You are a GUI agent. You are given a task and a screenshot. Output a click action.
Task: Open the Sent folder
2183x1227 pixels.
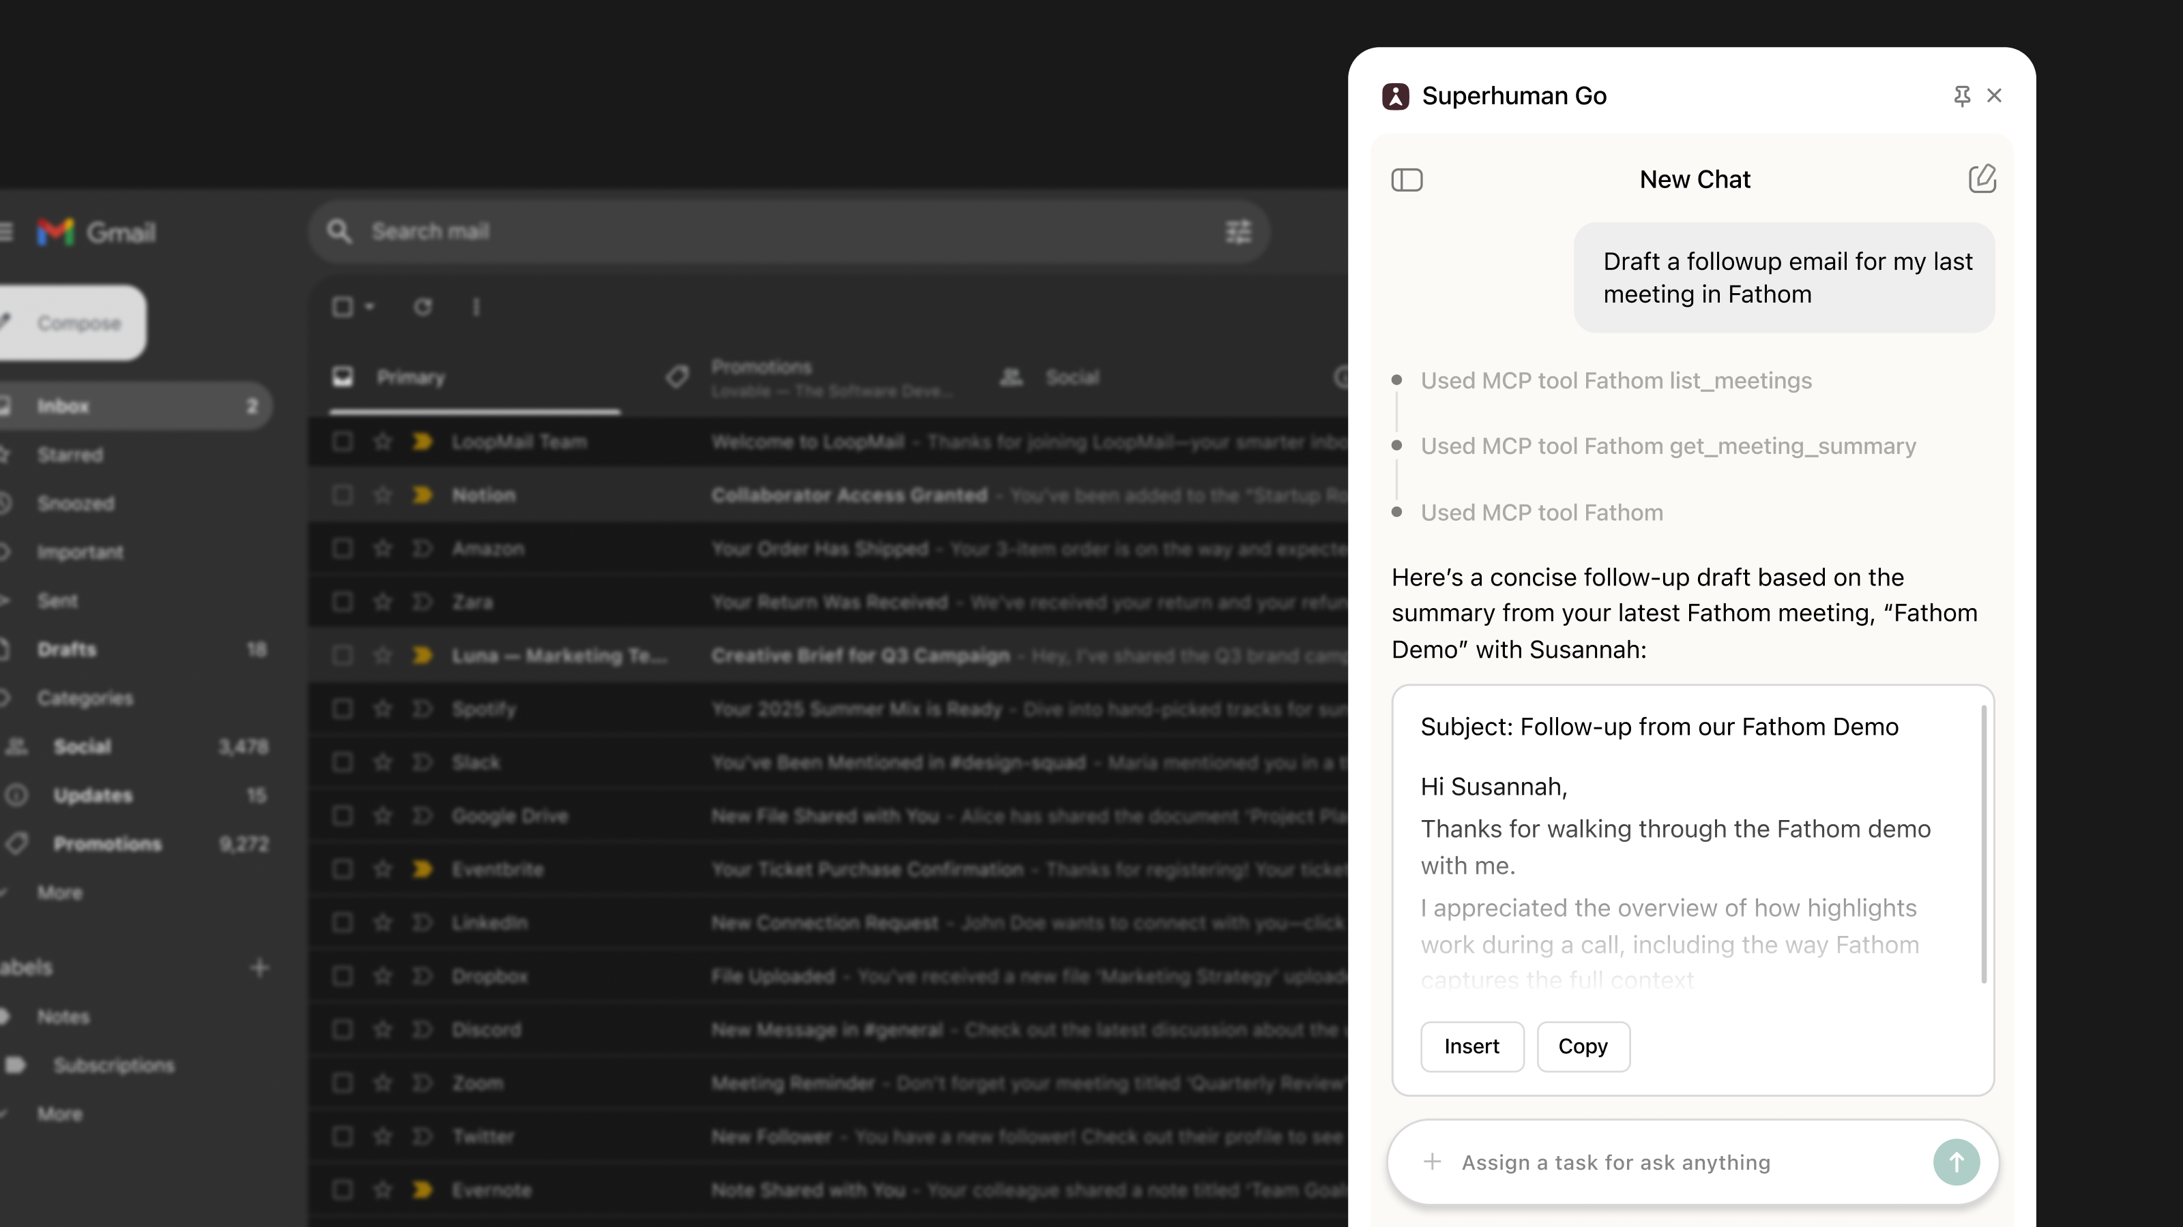click(57, 601)
